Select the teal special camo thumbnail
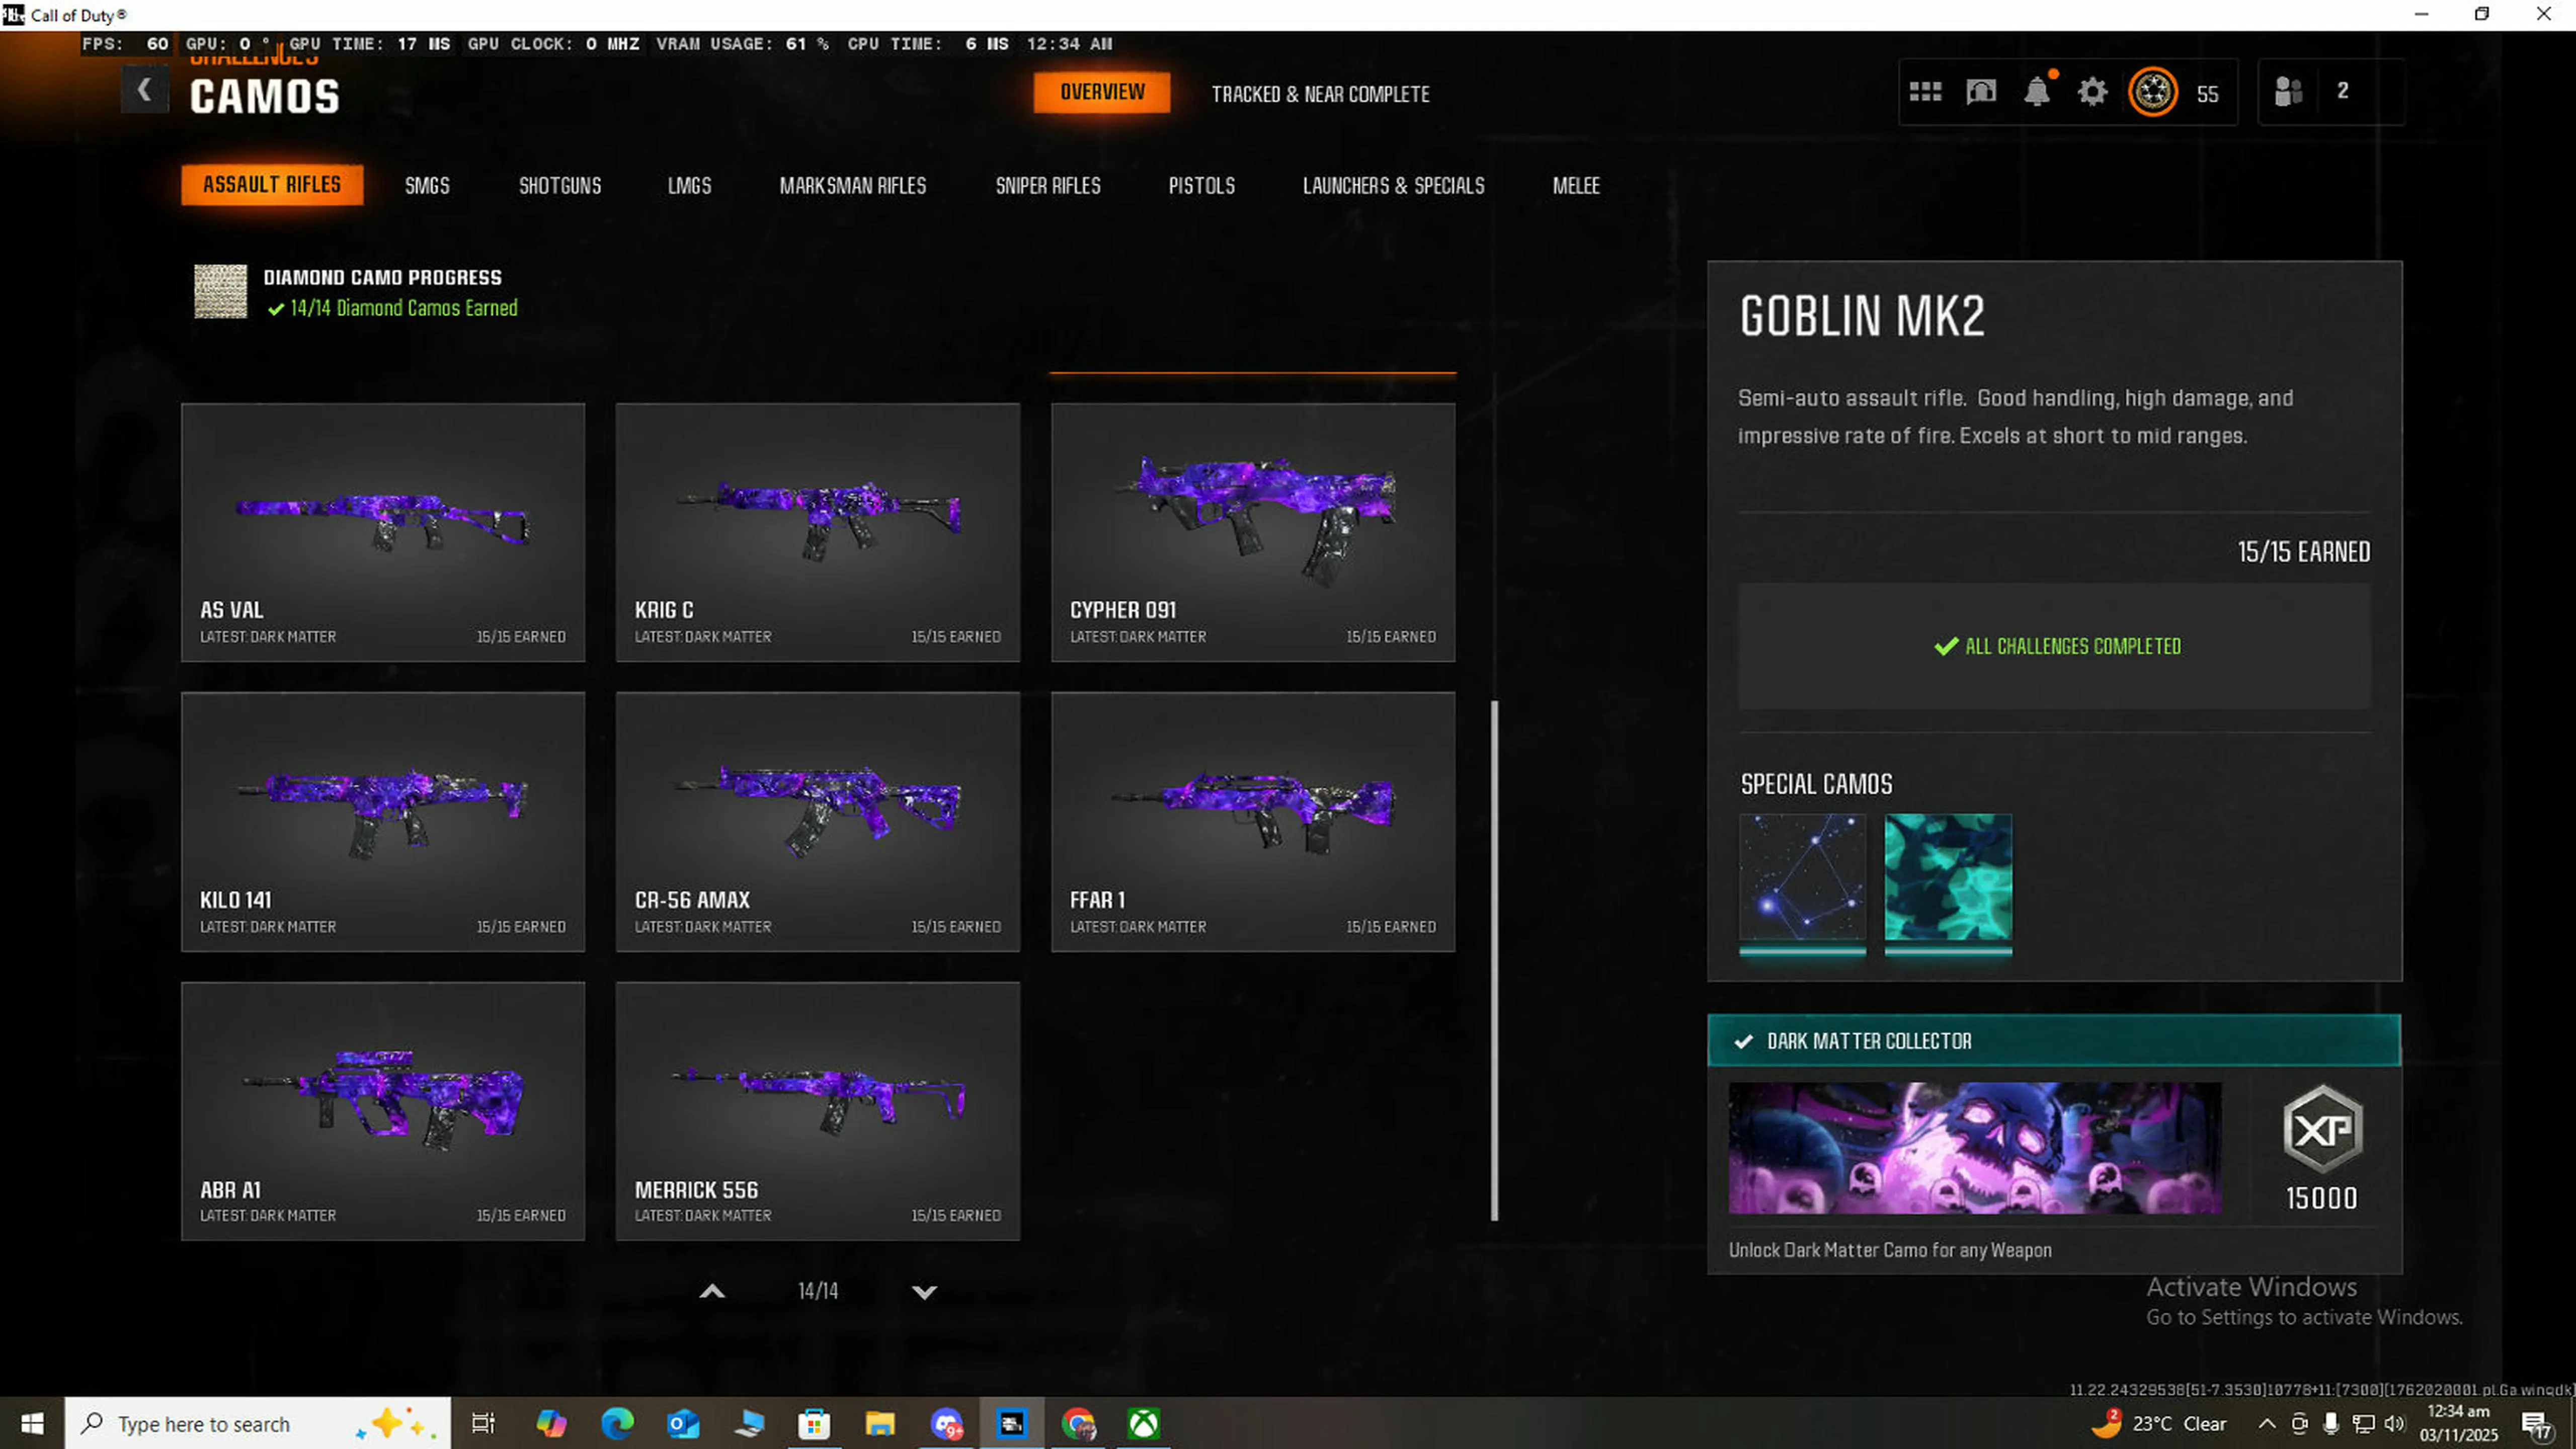The width and height of the screenshot is (2576, 1449). click(1947, 878)
